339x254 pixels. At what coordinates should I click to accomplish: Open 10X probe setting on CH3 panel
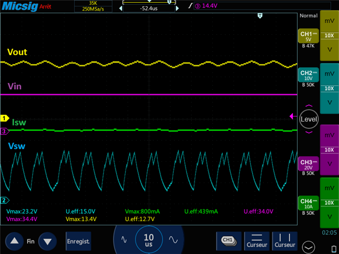coord(329,150)
